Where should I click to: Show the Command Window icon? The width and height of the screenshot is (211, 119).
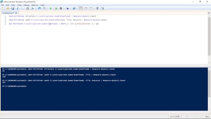(x=98, y=9)
